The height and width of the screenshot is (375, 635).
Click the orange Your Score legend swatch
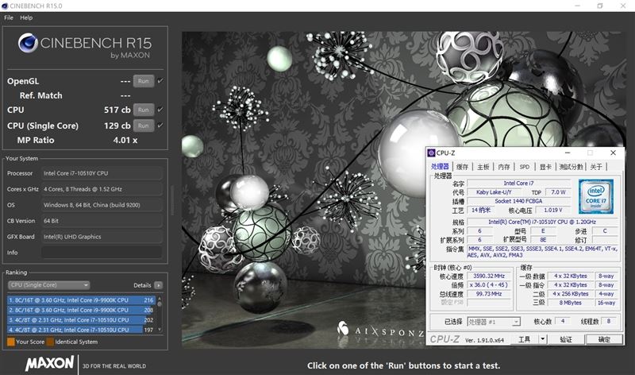[11, 342]
